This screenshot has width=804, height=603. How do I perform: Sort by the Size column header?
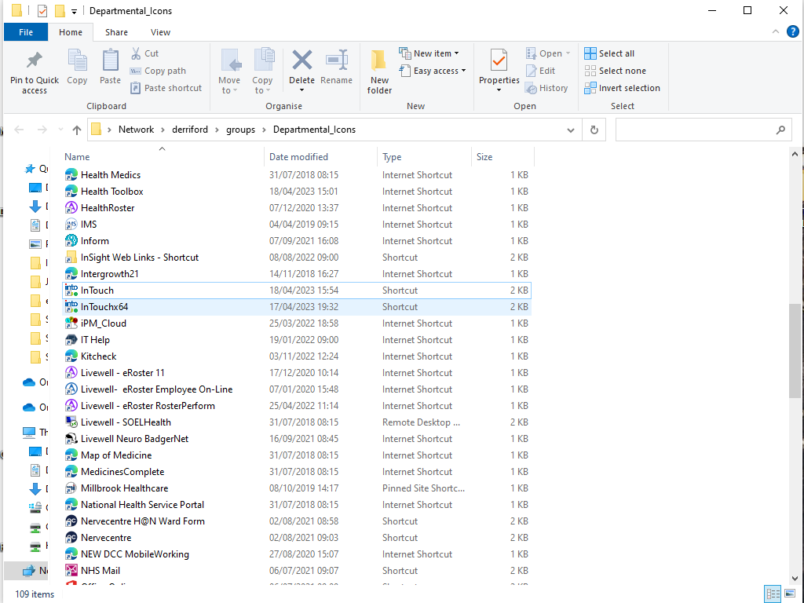(x=502, y=157)
